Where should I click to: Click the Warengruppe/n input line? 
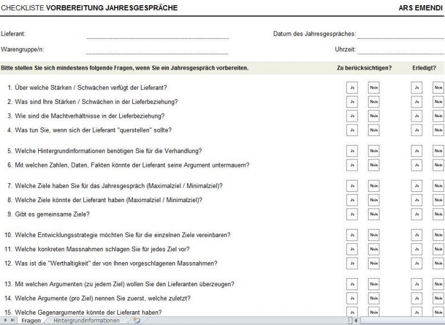point(157,50)
